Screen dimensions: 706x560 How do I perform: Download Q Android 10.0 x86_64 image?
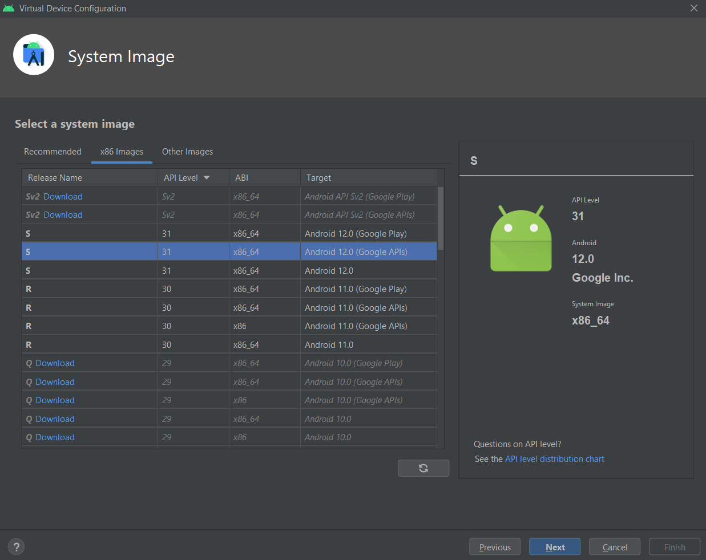pos(55,419)
